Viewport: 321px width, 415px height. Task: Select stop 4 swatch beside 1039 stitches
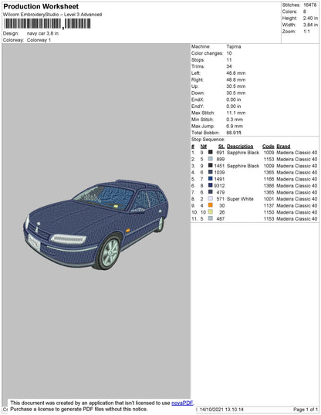point(211,172)
